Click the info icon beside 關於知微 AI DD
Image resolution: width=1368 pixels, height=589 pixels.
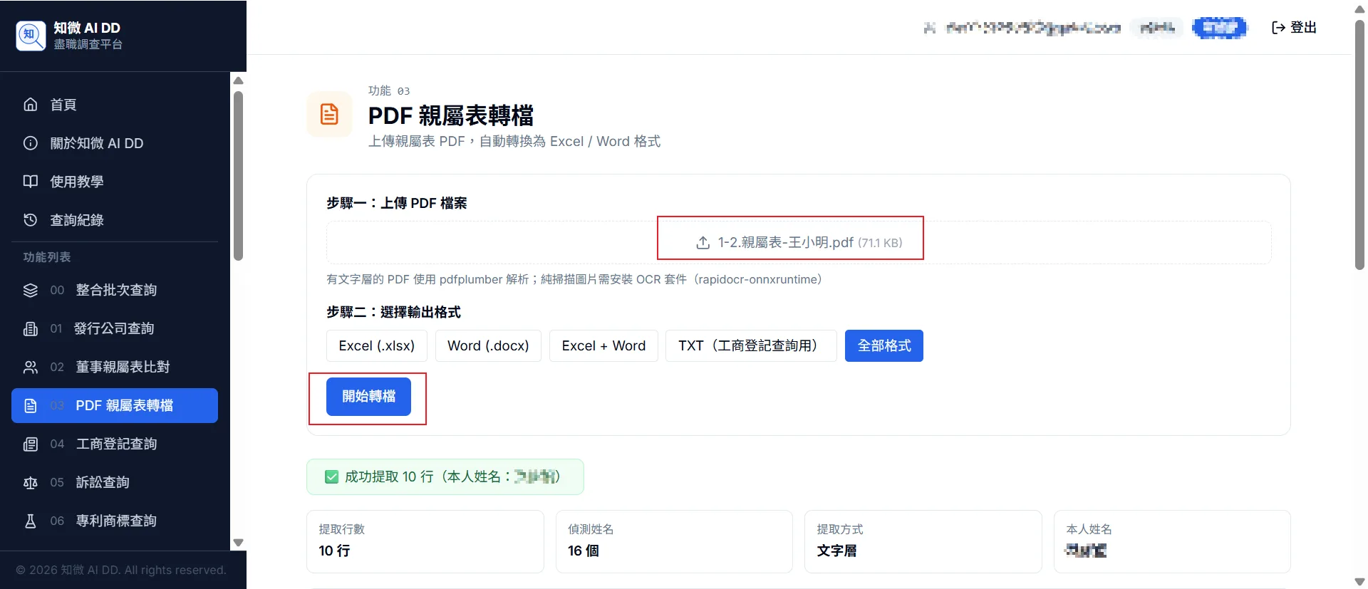(31, 143)
